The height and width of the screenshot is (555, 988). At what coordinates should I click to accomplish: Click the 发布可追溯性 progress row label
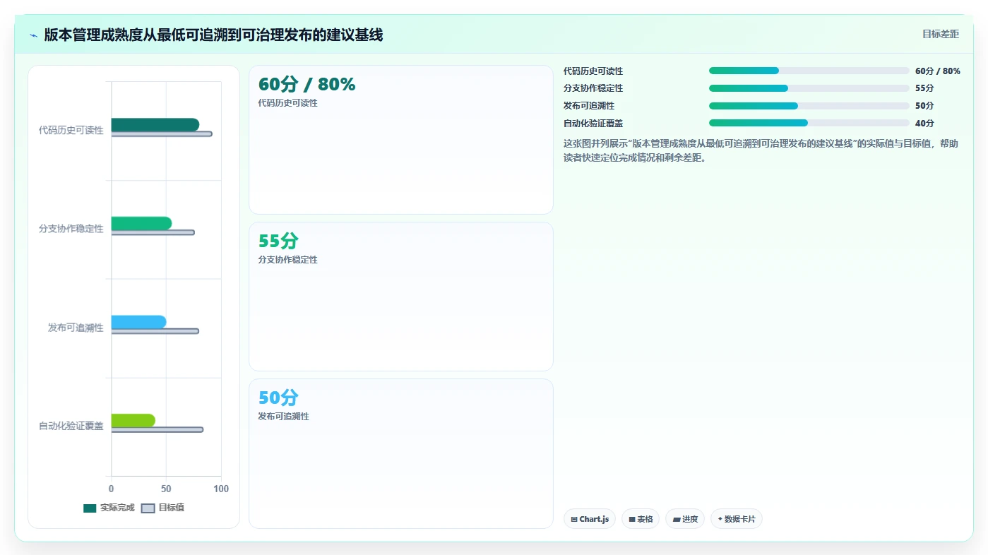click(x=589, y=106)
